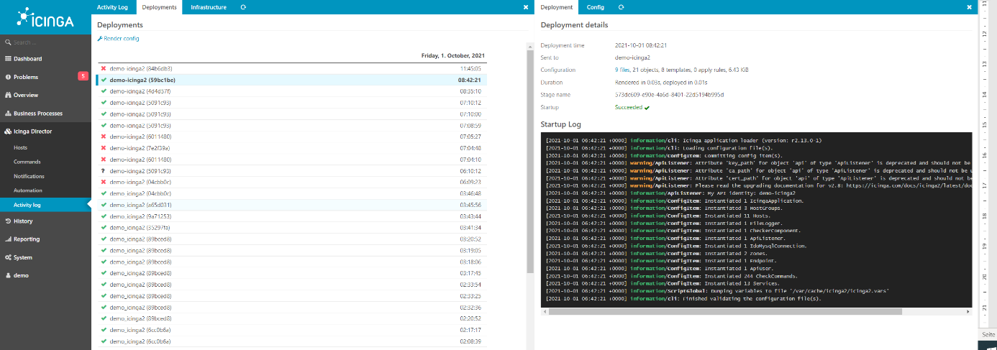Image resolution: width=997 pixels, height=350 pixels.
Task: Open deployment demo_icinga2 at 02:33:54
Action: tap(291, 285)
